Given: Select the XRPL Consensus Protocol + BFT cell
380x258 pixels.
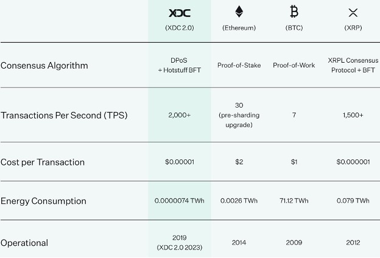Looking at the screenshot, I should [x=353, y=65].
